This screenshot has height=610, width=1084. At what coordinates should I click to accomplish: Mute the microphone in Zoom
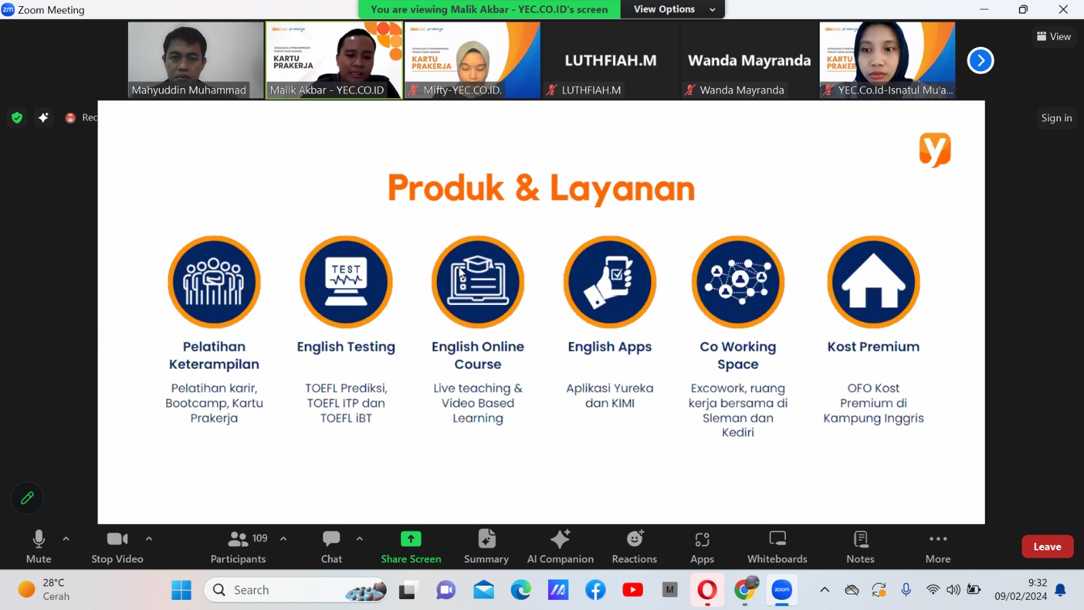coord(39,546)
